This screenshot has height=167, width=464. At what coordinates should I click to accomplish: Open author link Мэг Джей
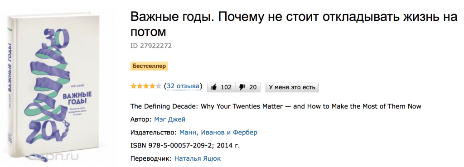(170, 119)
